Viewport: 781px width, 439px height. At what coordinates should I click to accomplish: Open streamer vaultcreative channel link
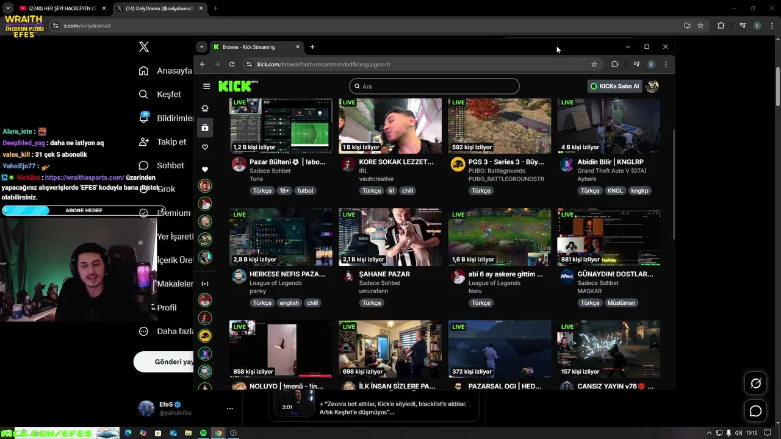376,179
